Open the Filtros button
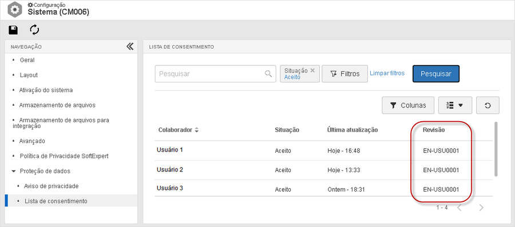515x227 pixels. pyautogui.click(x=345, y=74)
